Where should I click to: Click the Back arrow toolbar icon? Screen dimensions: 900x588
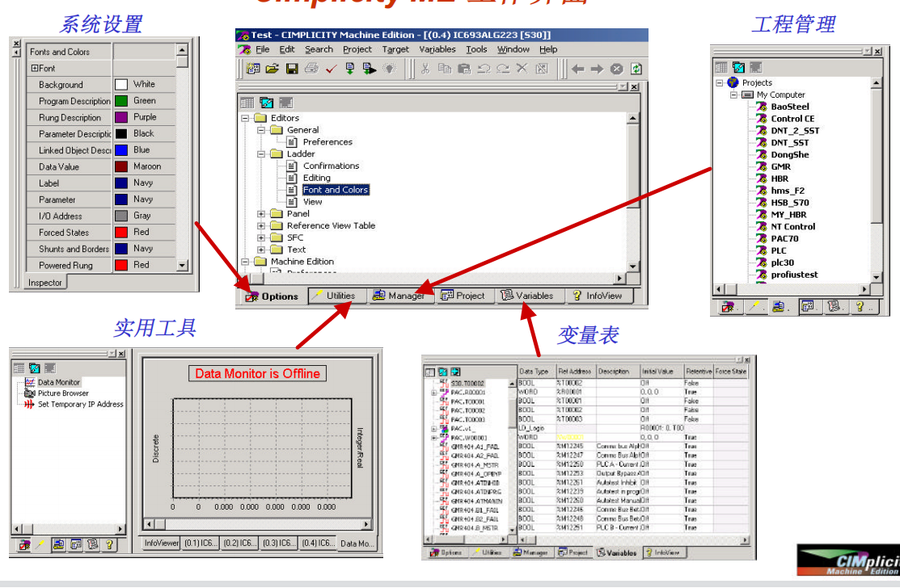tap(577, 69)
